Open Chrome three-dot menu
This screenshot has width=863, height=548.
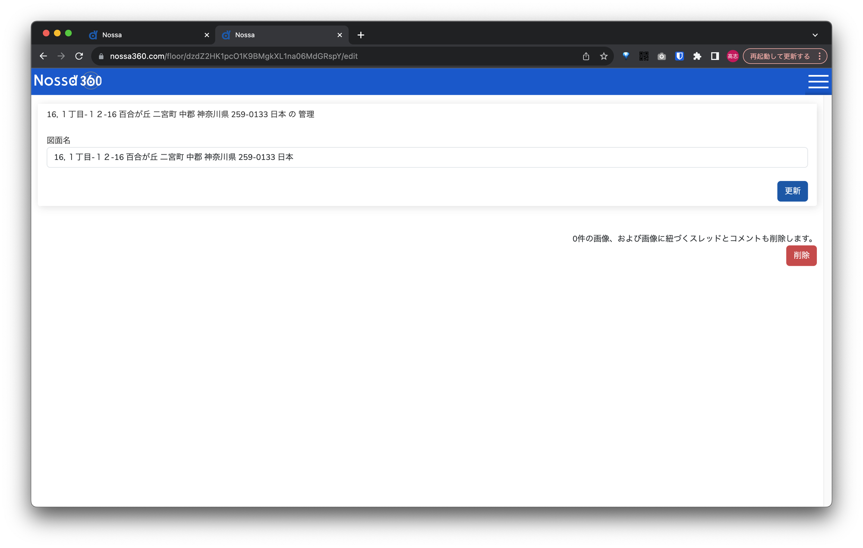(x=819, y=56)
